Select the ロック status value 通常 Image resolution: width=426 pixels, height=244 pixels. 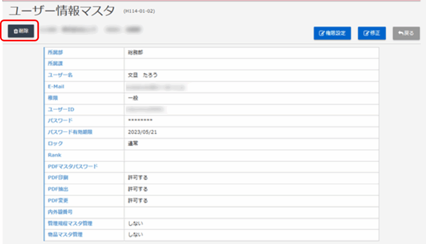133,143
